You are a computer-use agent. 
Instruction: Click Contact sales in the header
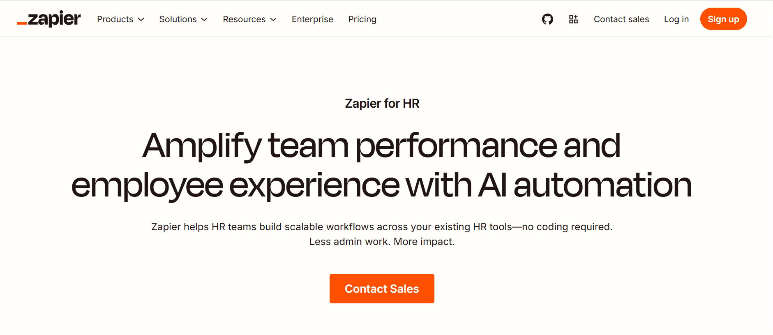621,19
